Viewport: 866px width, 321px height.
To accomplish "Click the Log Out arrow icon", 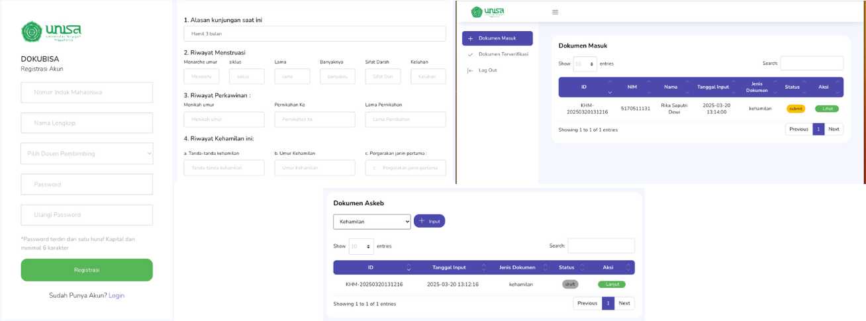I will (471, 70).
